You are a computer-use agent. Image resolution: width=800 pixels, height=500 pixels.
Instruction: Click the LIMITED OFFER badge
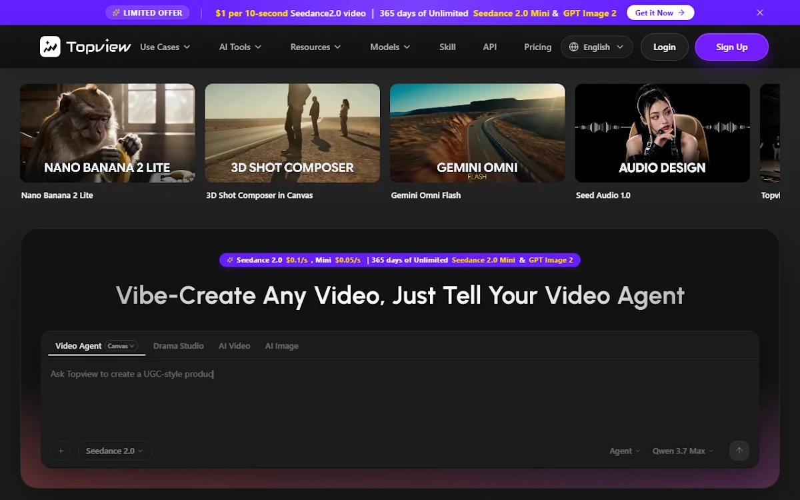coord(147,13)
